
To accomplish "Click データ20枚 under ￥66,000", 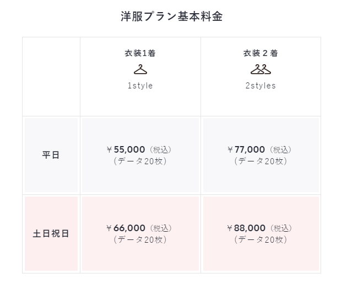I will click(x=140, y=240).
